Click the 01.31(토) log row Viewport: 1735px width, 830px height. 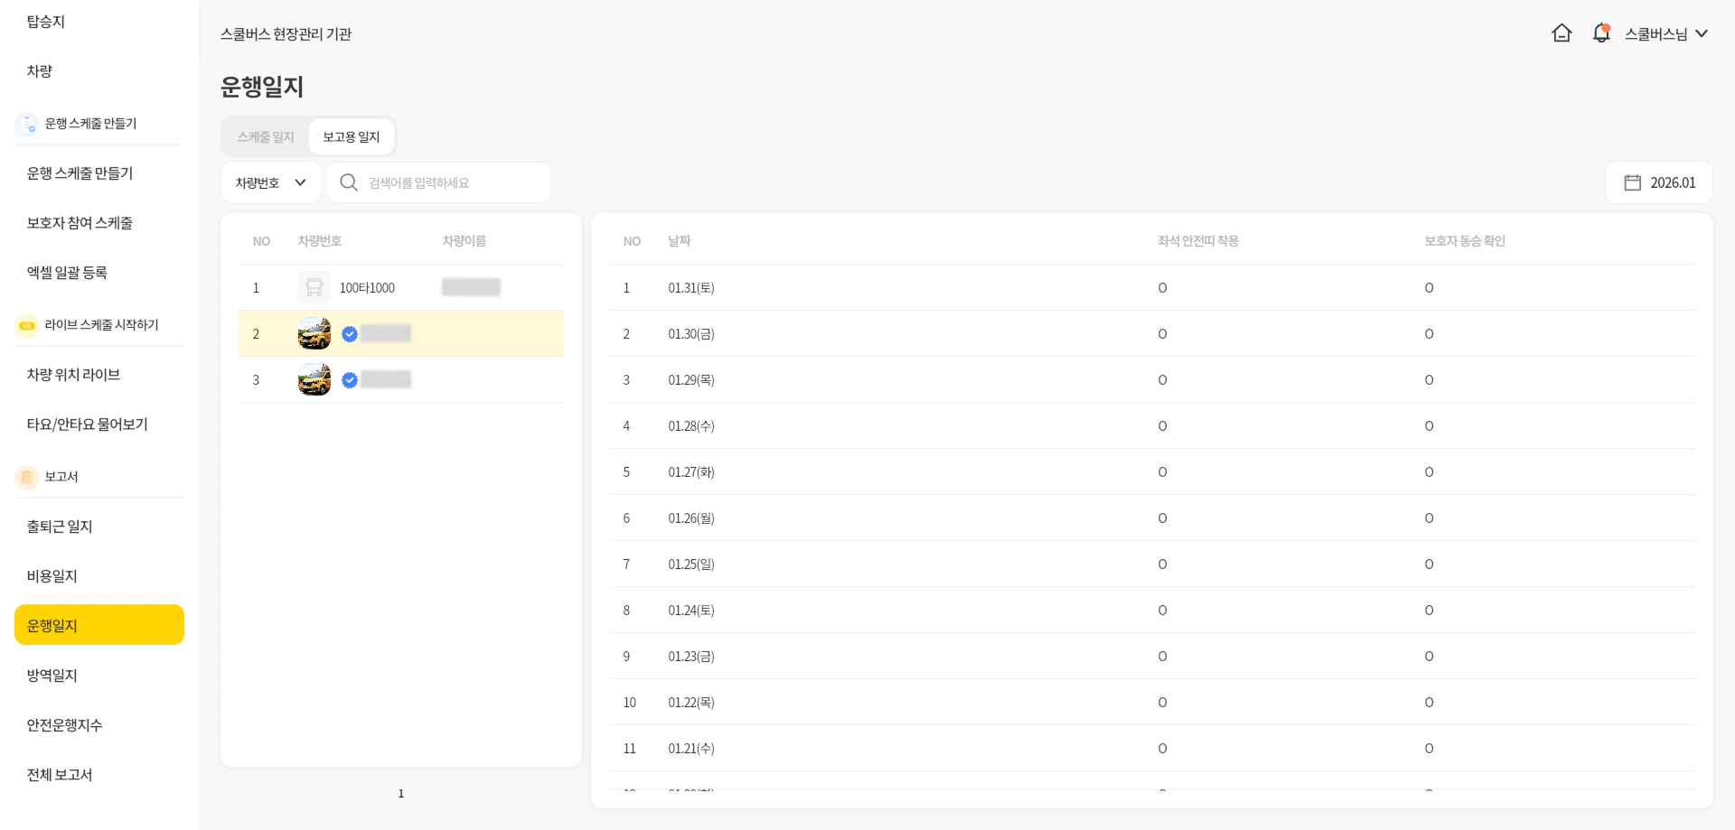691,288
